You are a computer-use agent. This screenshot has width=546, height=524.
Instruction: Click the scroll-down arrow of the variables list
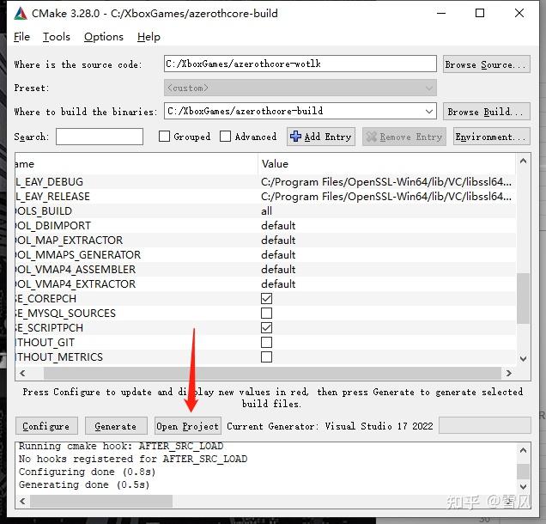524,358
